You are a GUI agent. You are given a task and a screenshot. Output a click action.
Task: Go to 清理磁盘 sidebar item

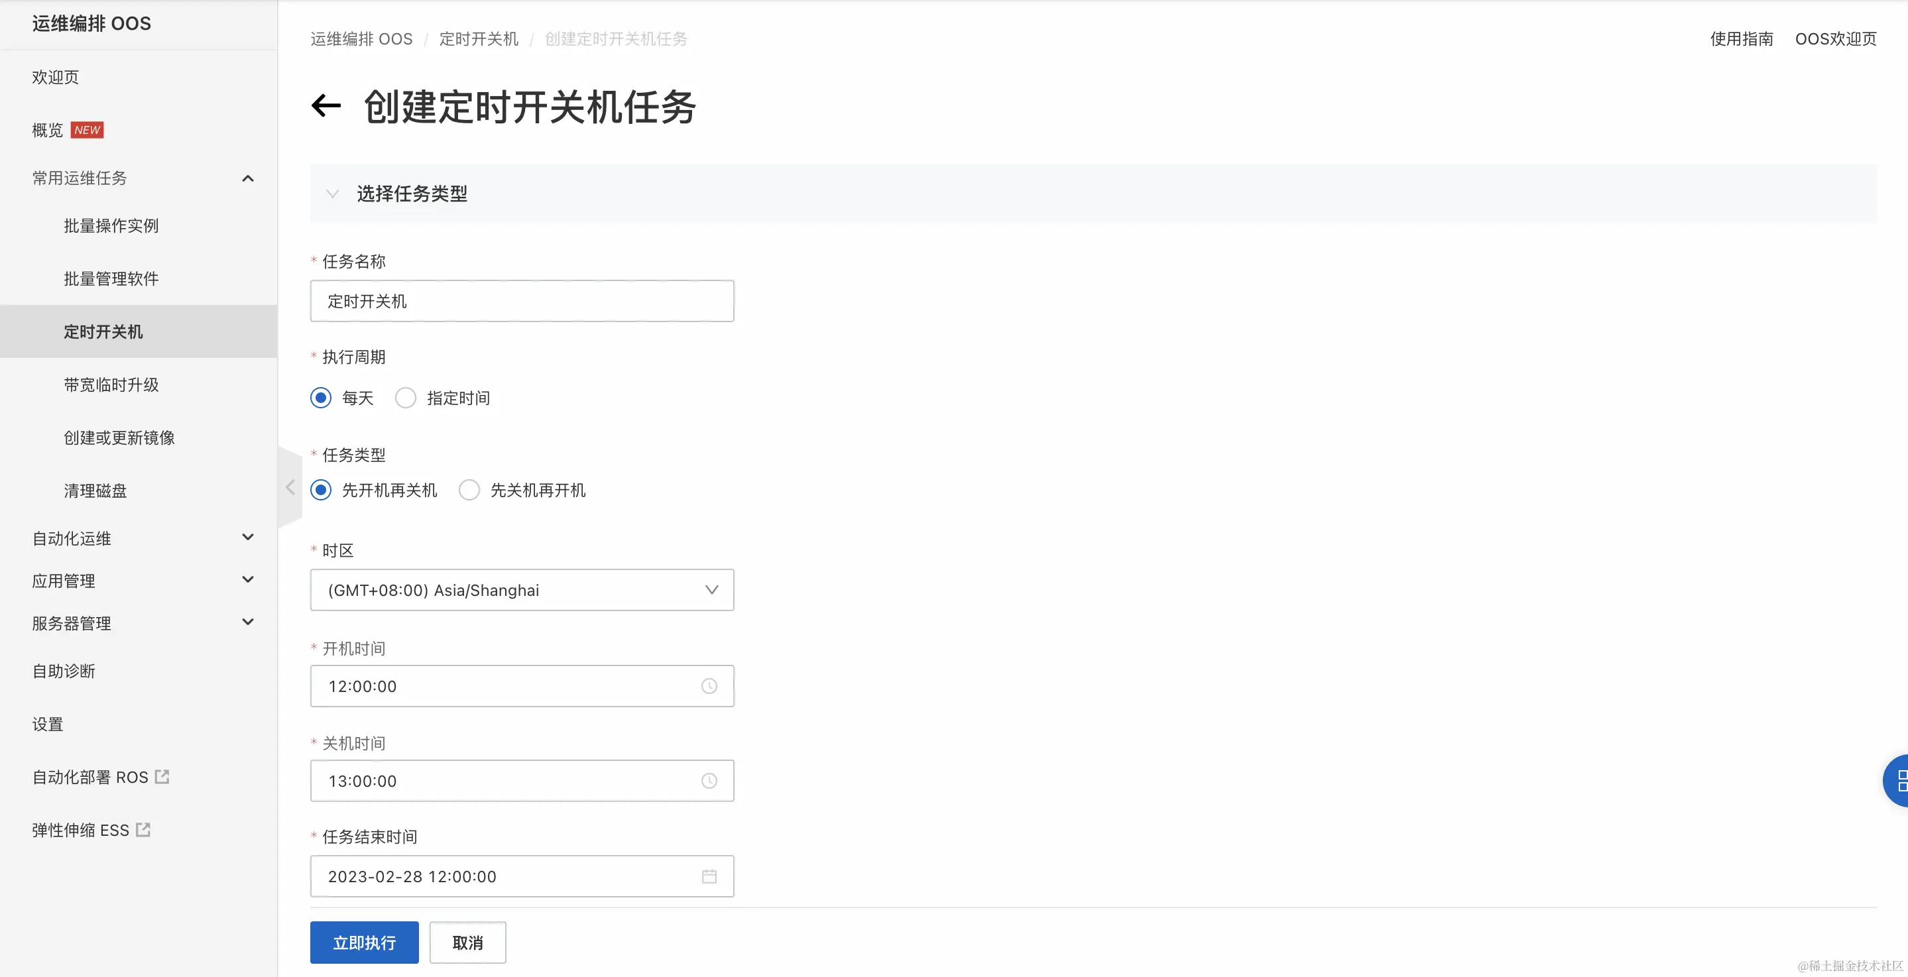(x=95, y=490)
